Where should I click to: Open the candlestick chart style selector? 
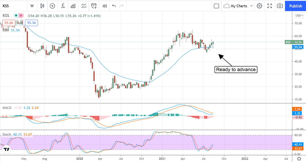tap(42, 6)
